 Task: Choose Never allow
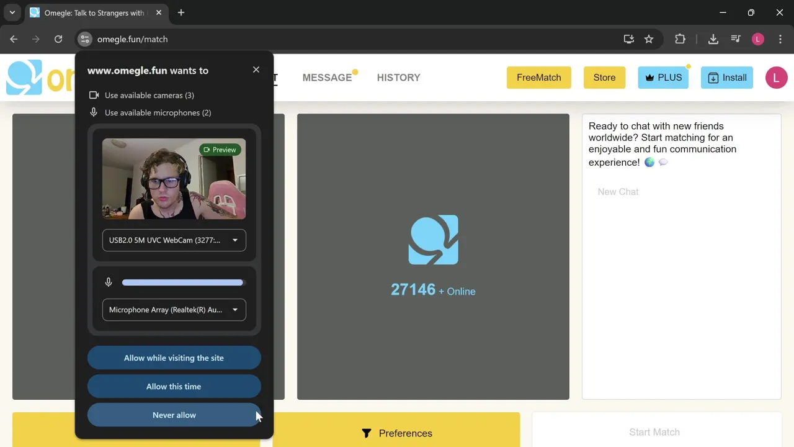tap(174, 415)
